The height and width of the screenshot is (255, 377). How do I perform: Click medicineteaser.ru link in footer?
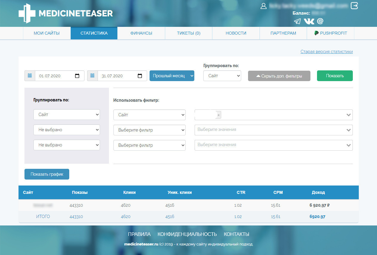click(x=141, y=244)
